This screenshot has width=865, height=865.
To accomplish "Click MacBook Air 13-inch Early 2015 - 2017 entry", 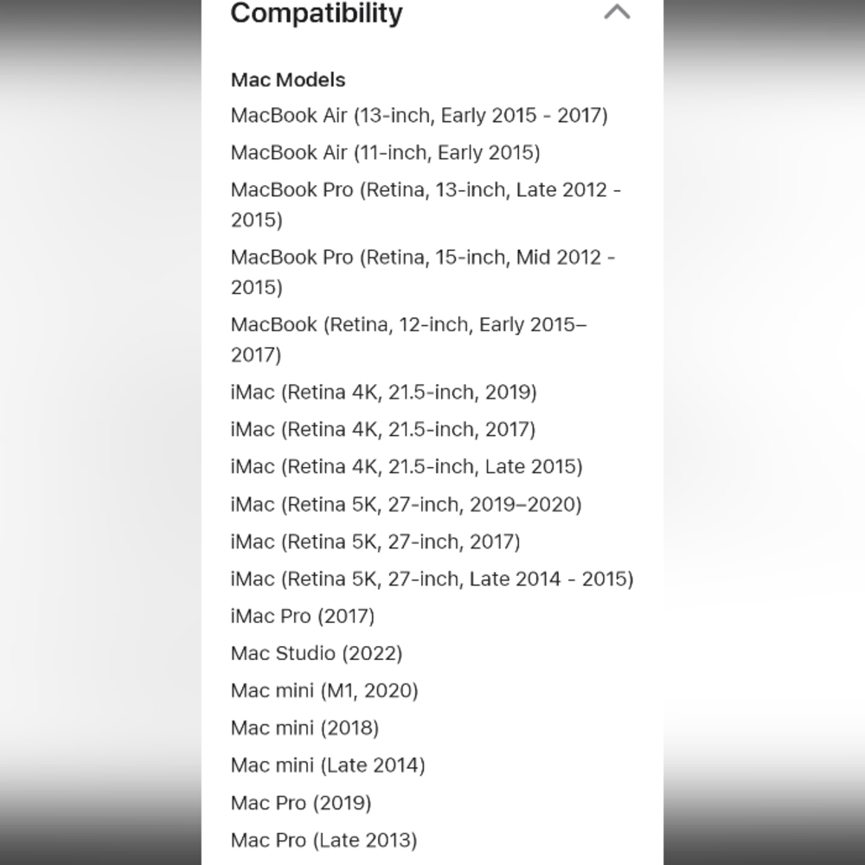I will [x=420, y=116].
